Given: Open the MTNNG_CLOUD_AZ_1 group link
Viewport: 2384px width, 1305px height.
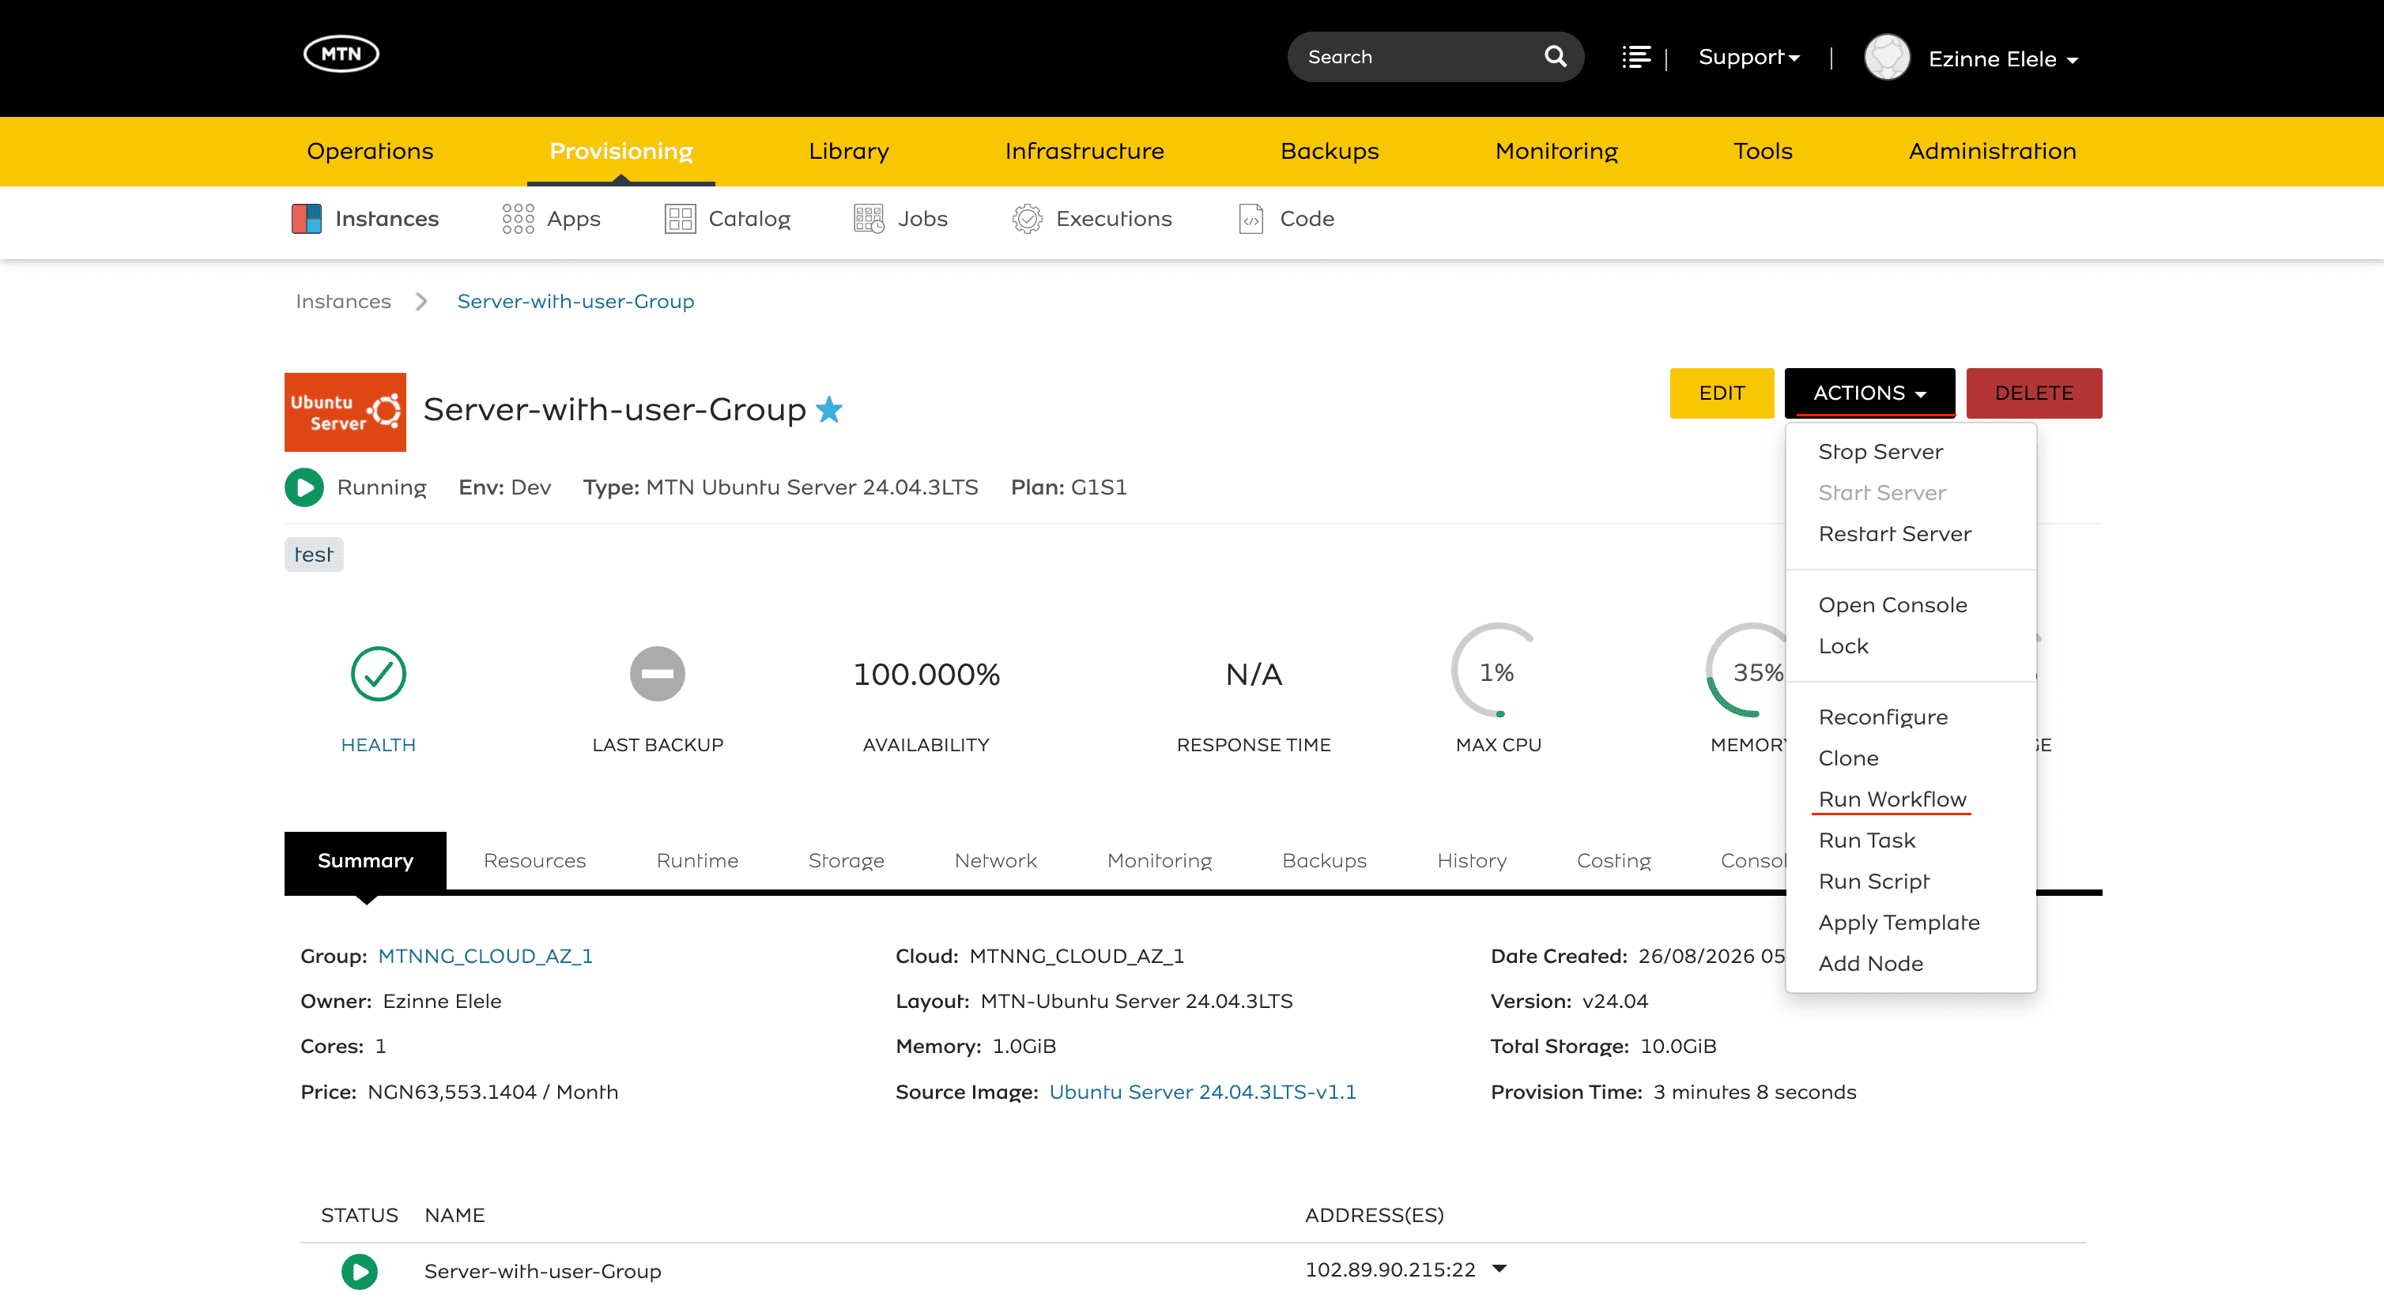Looking at the screenshot, I should tap(485, 957).
